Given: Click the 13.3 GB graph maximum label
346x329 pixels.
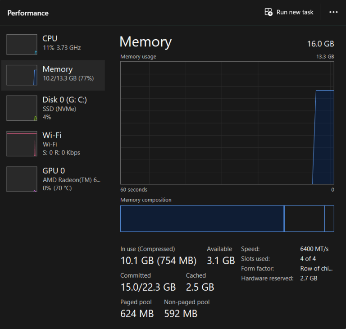Looking at the screenshot, I should pos(325,56).
